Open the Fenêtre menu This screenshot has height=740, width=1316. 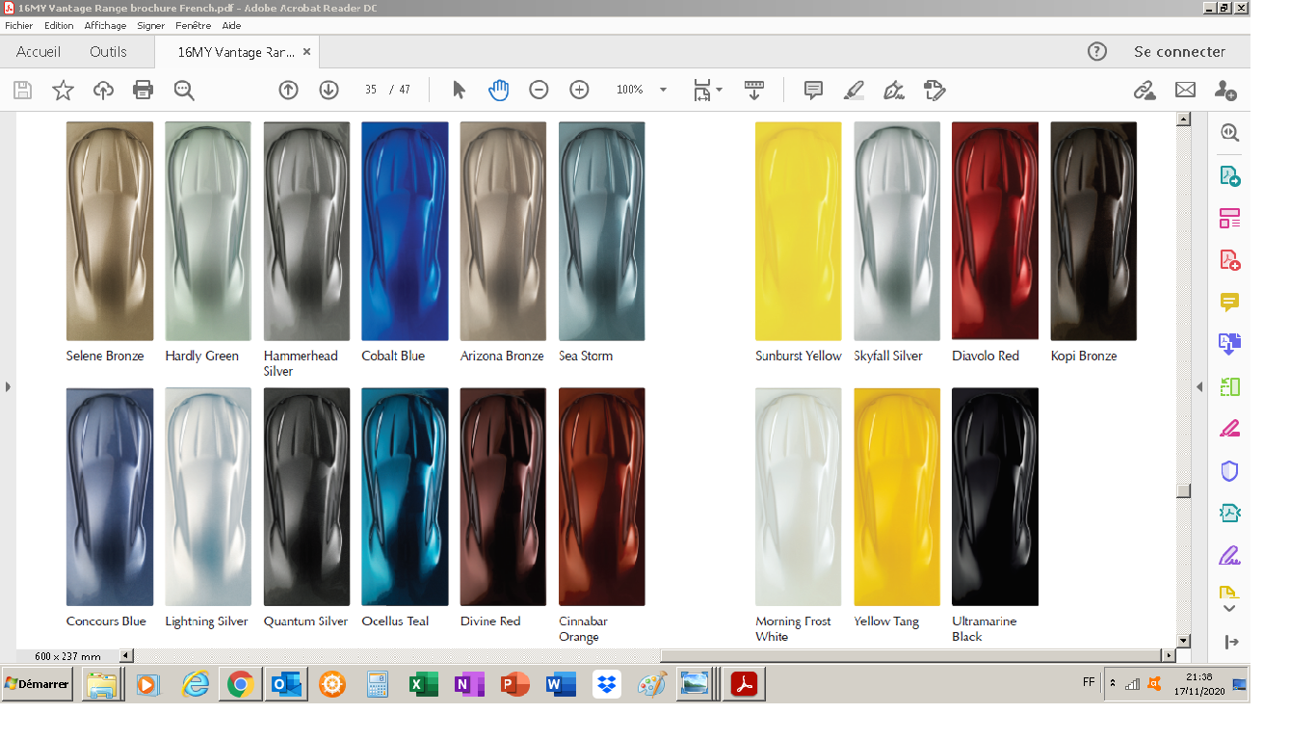[194, 26]
